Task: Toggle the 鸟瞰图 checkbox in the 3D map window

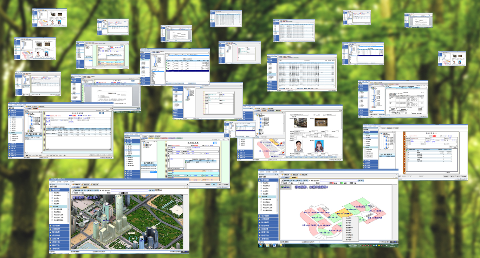Action: pyautogui.click(x=73, y=193)
